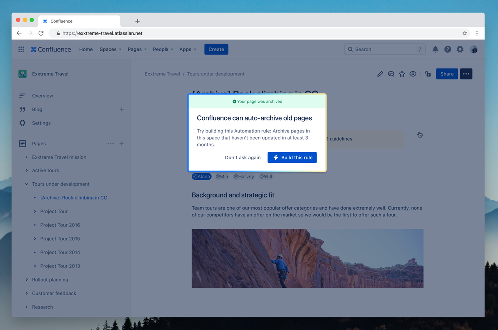
Task: Open Exxtreme Travel mission page
Action: click(x=59, y=157)
